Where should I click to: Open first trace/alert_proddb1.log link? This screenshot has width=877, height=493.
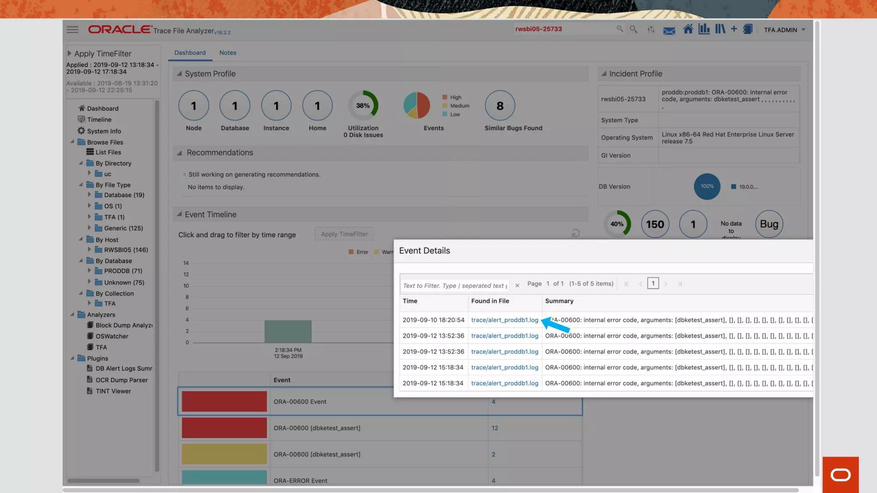click(x=504, y=320)
